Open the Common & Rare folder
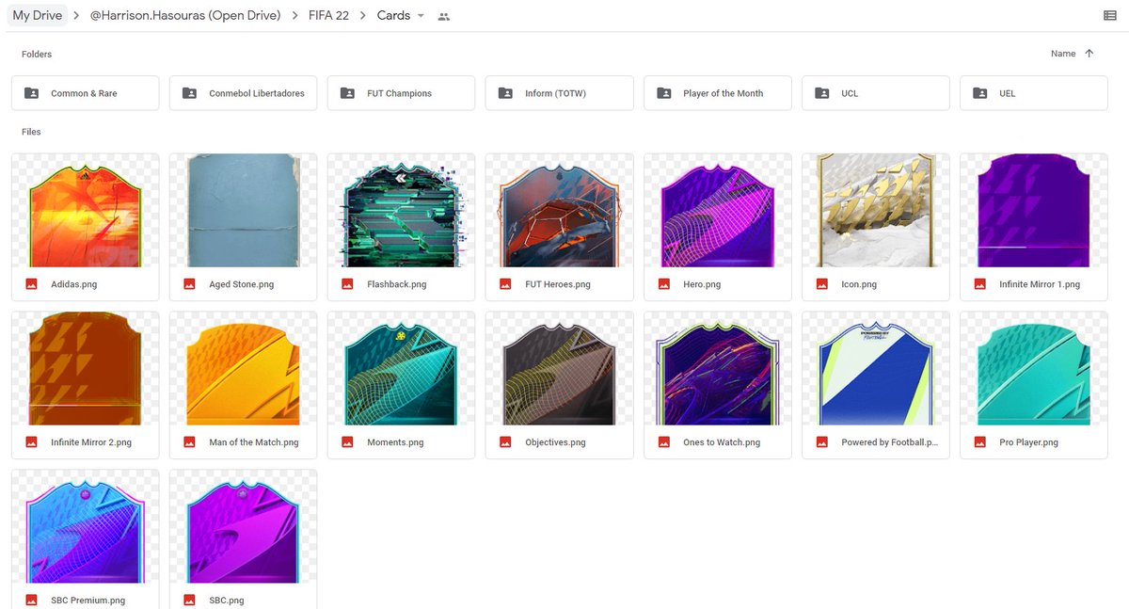The width and height of the screenshot is (1129, 609). coord(86,93)
